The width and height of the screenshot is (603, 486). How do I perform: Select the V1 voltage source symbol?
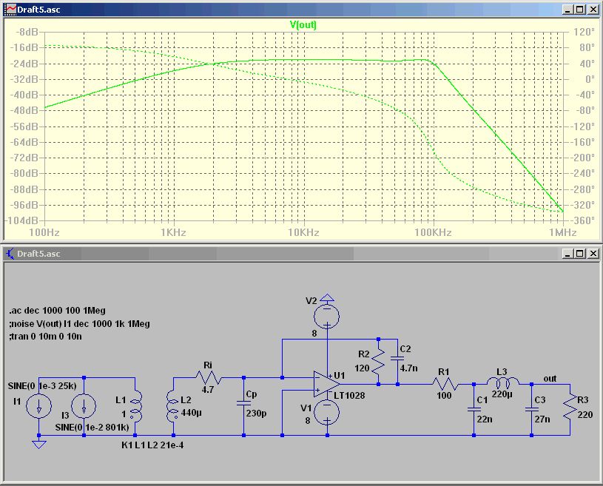pos(327,412)
